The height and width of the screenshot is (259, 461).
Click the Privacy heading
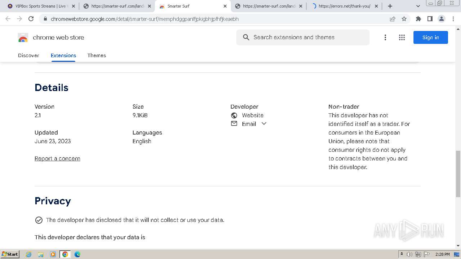click(x=53, y=201)
